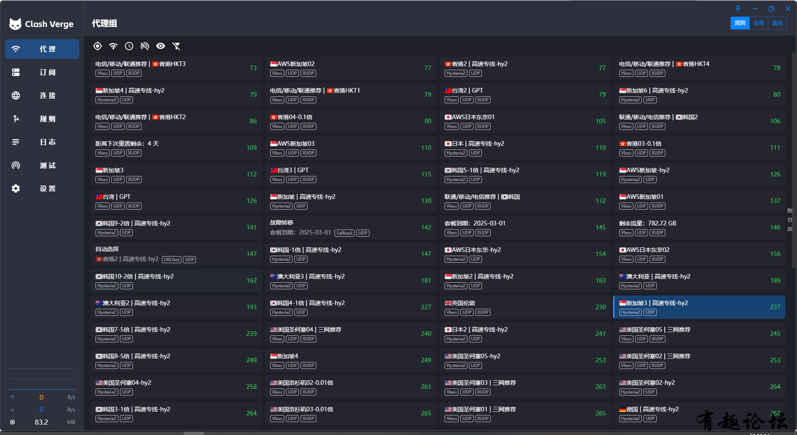
Task: Click the horizontal scrollbar at window bottom
Action: (x=193, y=433)
